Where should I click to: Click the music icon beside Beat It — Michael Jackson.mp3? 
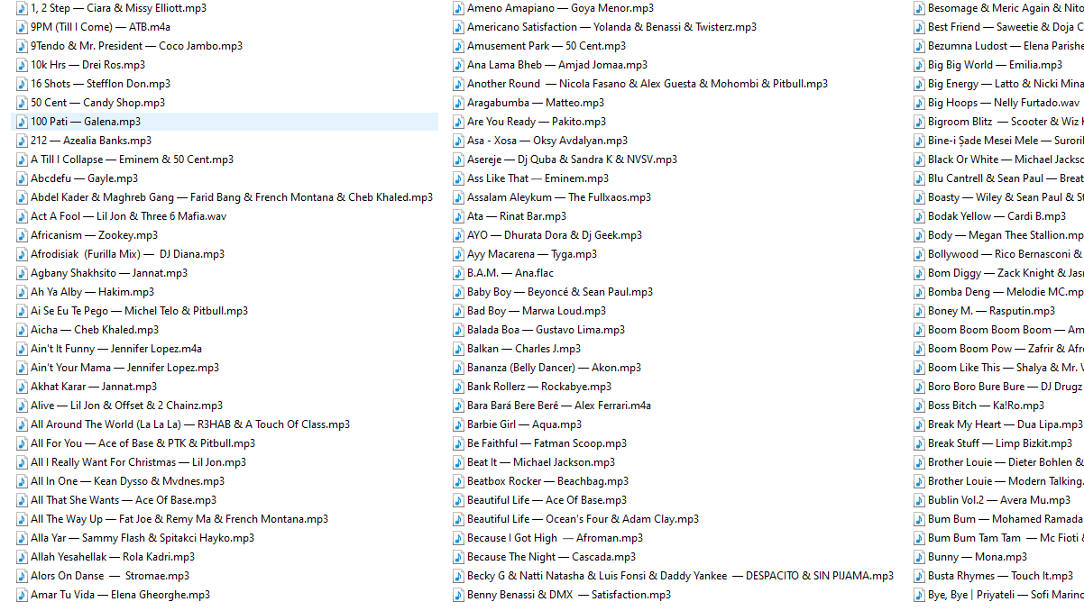(458, 462)
